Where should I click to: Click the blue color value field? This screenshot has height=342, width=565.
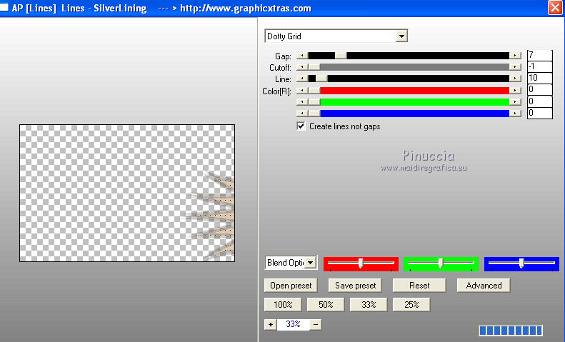point(539,113)
